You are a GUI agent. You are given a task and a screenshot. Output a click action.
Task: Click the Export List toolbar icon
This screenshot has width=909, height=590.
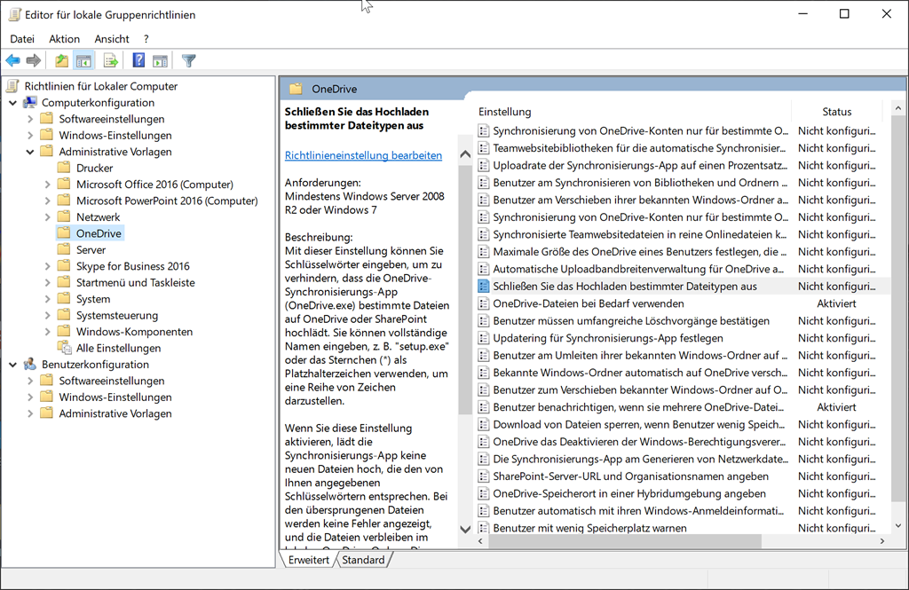pos(111,60)
